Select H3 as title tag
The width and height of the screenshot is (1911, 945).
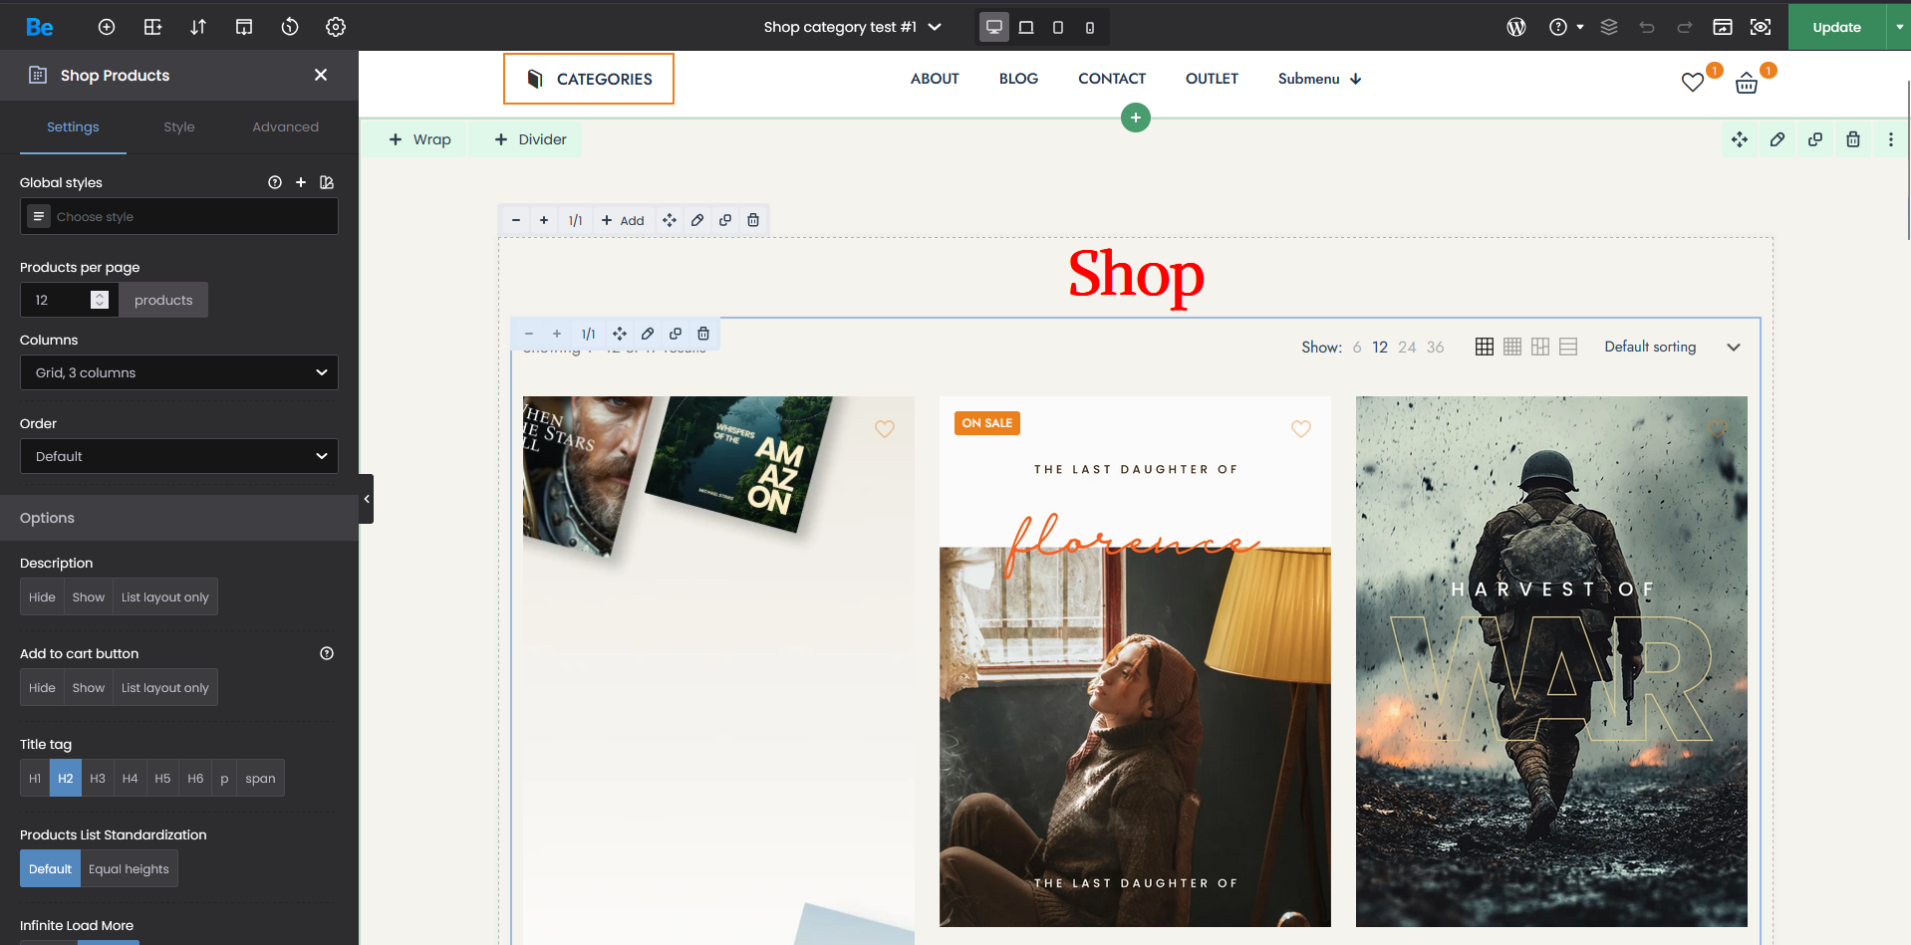(x=98, y=779)
